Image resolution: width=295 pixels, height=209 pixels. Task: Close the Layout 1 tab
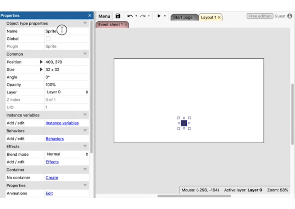[219, 17]
